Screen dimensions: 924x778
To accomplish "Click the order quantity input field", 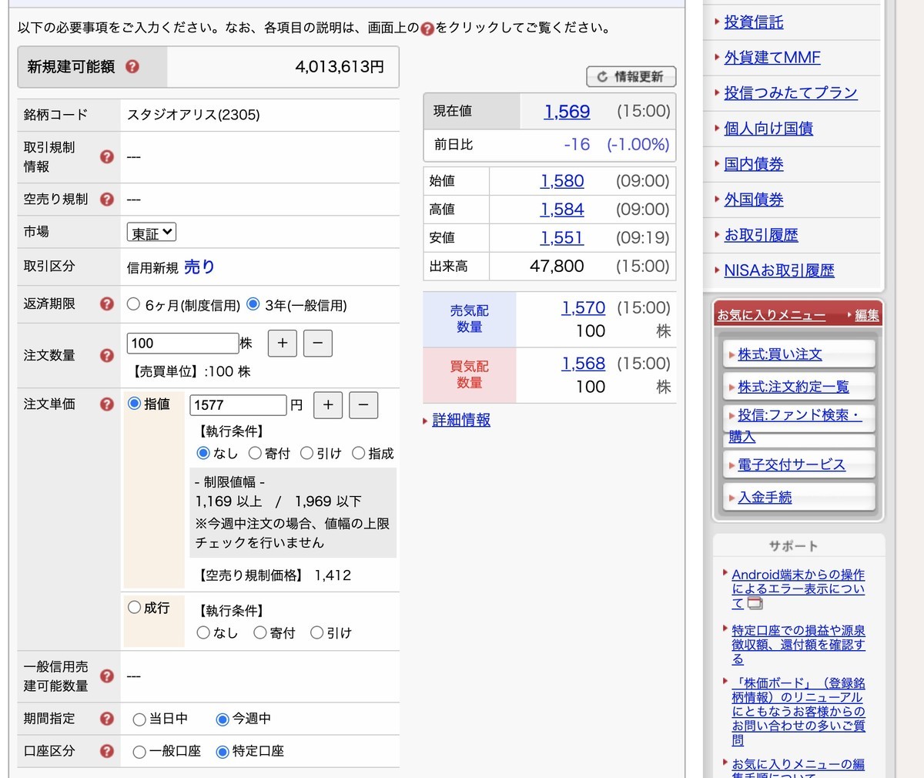I will (x=182, y=343).
